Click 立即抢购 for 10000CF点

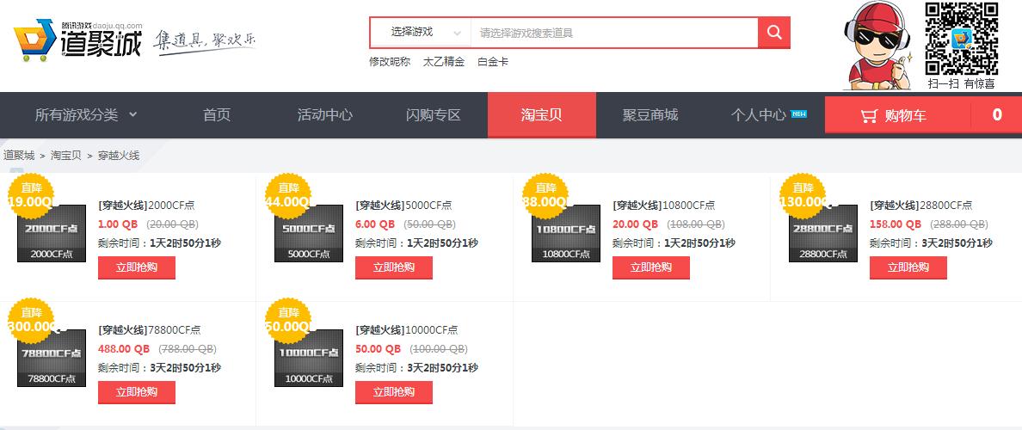point(394,392)
